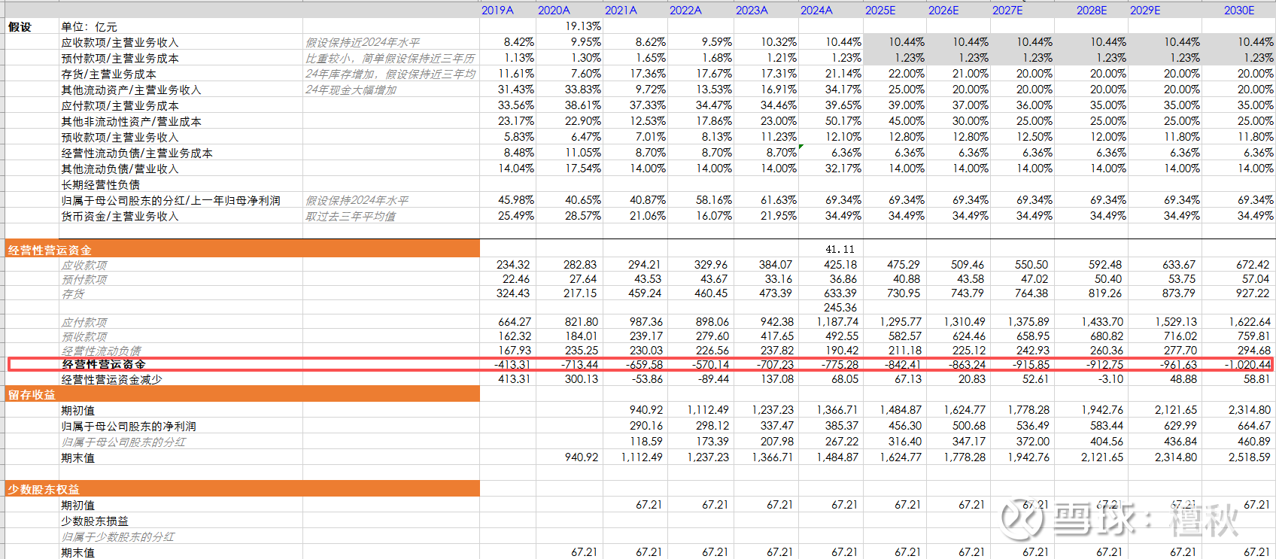Click the 927.22 inventory cell

point(1253,293)
